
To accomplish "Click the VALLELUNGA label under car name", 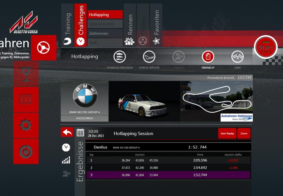I will 85,118.
